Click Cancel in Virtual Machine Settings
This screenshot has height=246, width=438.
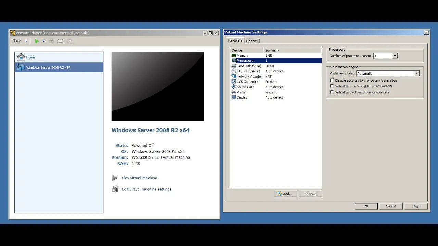pyautogui.click(x=391, y=206)
